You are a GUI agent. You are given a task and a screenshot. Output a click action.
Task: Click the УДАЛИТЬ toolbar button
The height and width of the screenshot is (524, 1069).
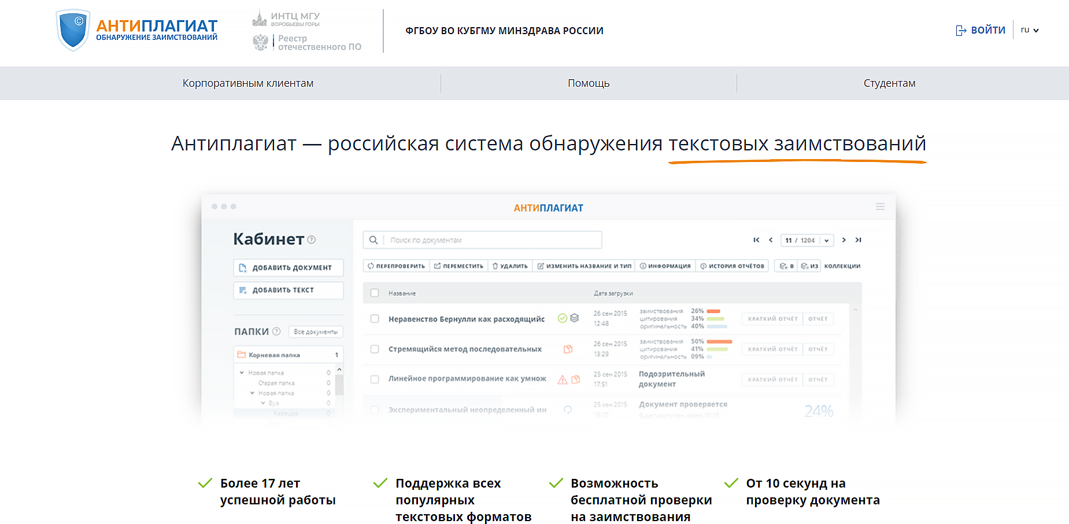point(510,266)
